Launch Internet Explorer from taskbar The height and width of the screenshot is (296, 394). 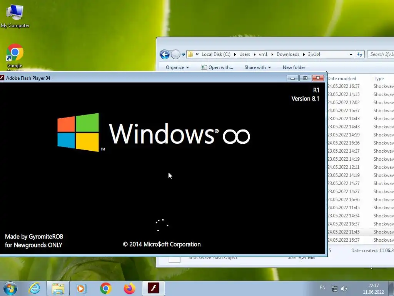[34, 288]
